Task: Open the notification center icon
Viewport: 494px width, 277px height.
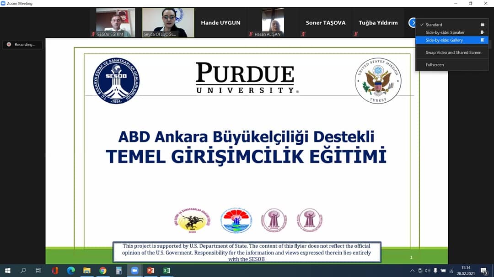Action: (x=483, y=271)
